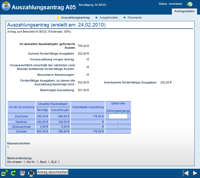Screen dimensions: 200x178
Task: Select the Zuschuss row label
Action: click(x=21, y=116)
